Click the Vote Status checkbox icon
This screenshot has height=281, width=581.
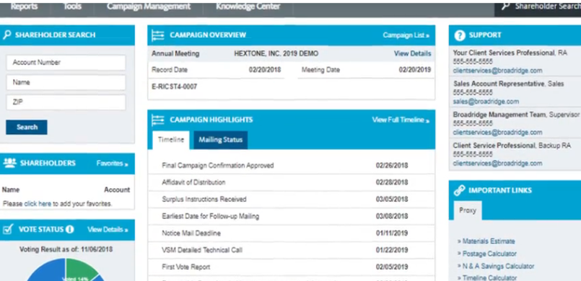(x=8, y=229)
